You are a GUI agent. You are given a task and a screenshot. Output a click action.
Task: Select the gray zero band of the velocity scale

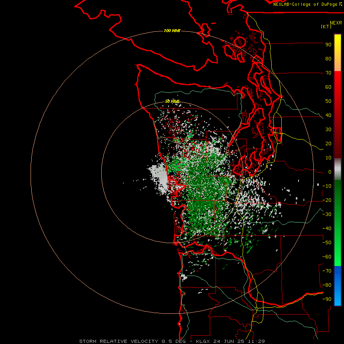click(338, 169)
